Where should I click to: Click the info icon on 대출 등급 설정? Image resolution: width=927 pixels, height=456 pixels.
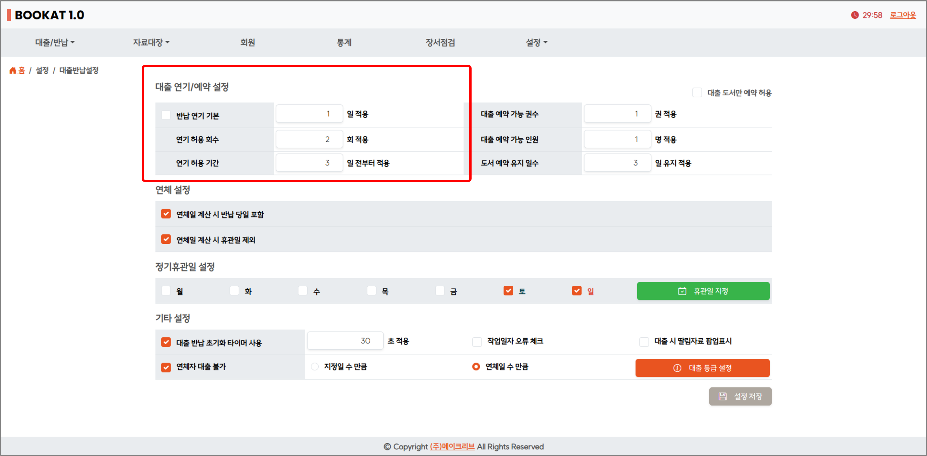(677, 368)
